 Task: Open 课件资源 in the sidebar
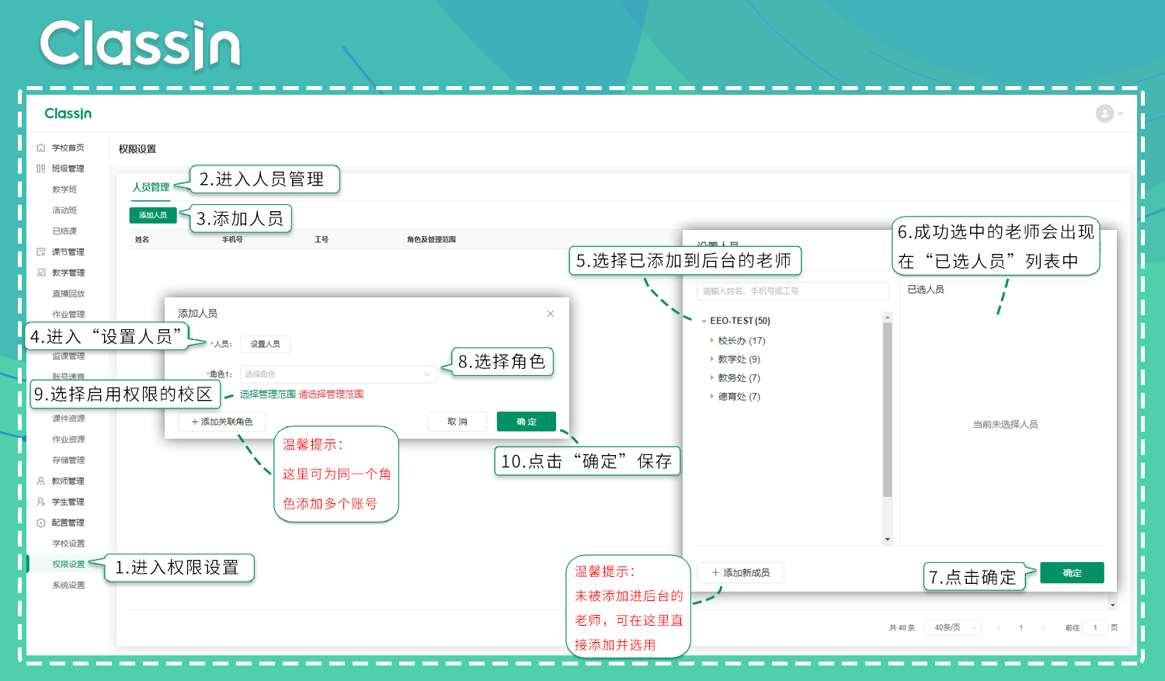68,419
